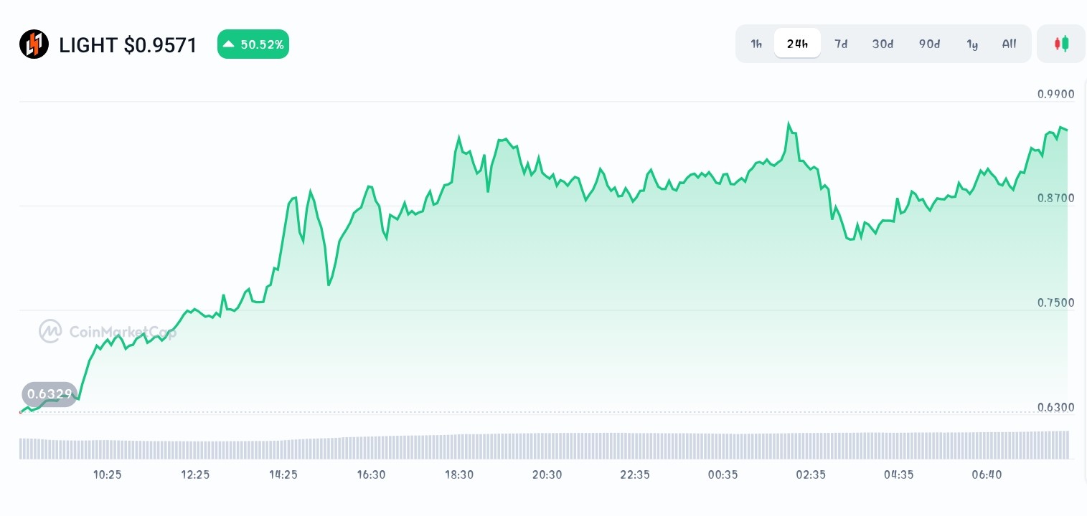This screenshot has width=1087, height=516.
Task: Select the 1h timeframe tab
Action: click(x=756, y=44)
